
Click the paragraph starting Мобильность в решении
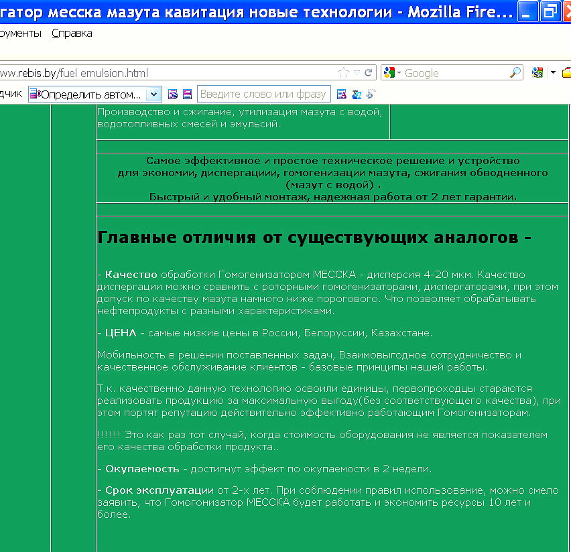(x=309, y=361)
